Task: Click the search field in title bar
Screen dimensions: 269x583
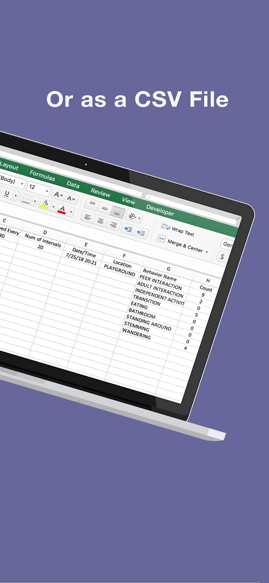Action: (x=191, y=209)
